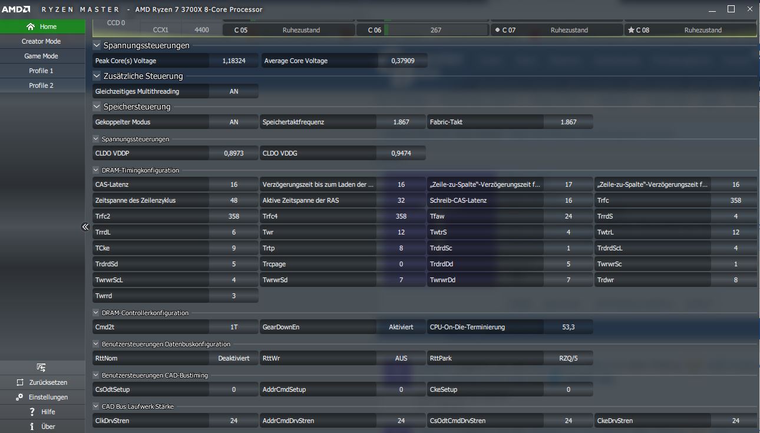Click the Twrrd value 3
This screenshot has height=433, width=760.
pos(234,296)
